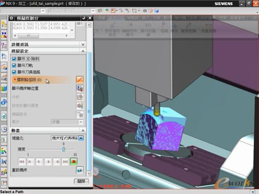Click the small down arrow in NC code list
Screen dimensions: 259x194
[x=72, y=30]
